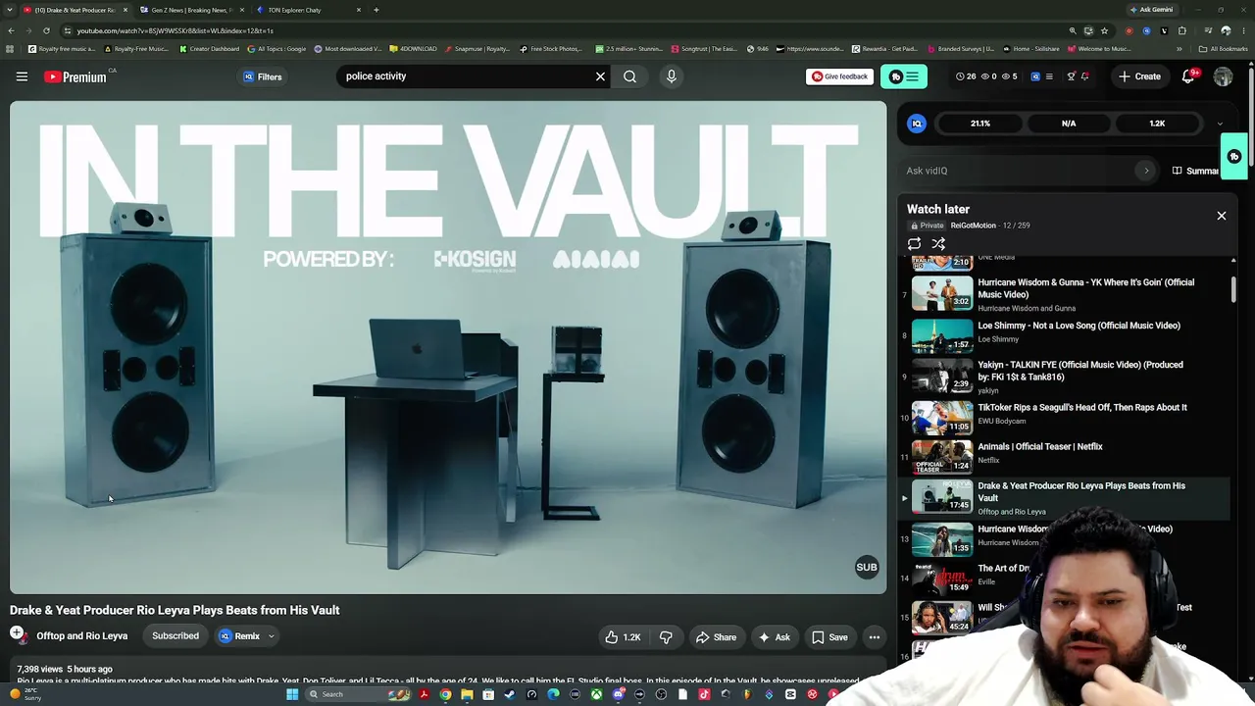The height and width of the screenshot is (706, 1255).
Task: Click the Ask button under video
Action: point(774,637)
